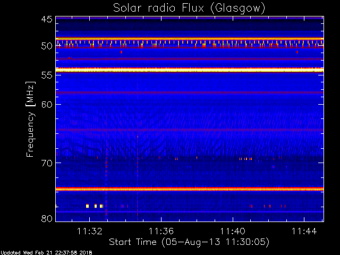This screenshot has width=340, height=255.
Task: Click the 'Start Time (05-Aug-13 11:30:05)' axis label
Action: point(189,242)
